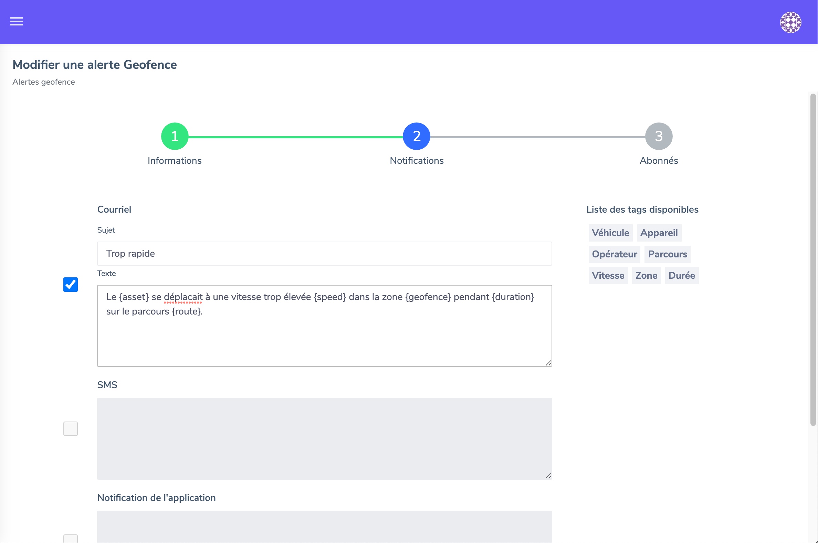The width and height of the screenshot is (818, 543).
Task: Click the user avatar icon
Action: [790, 22]
